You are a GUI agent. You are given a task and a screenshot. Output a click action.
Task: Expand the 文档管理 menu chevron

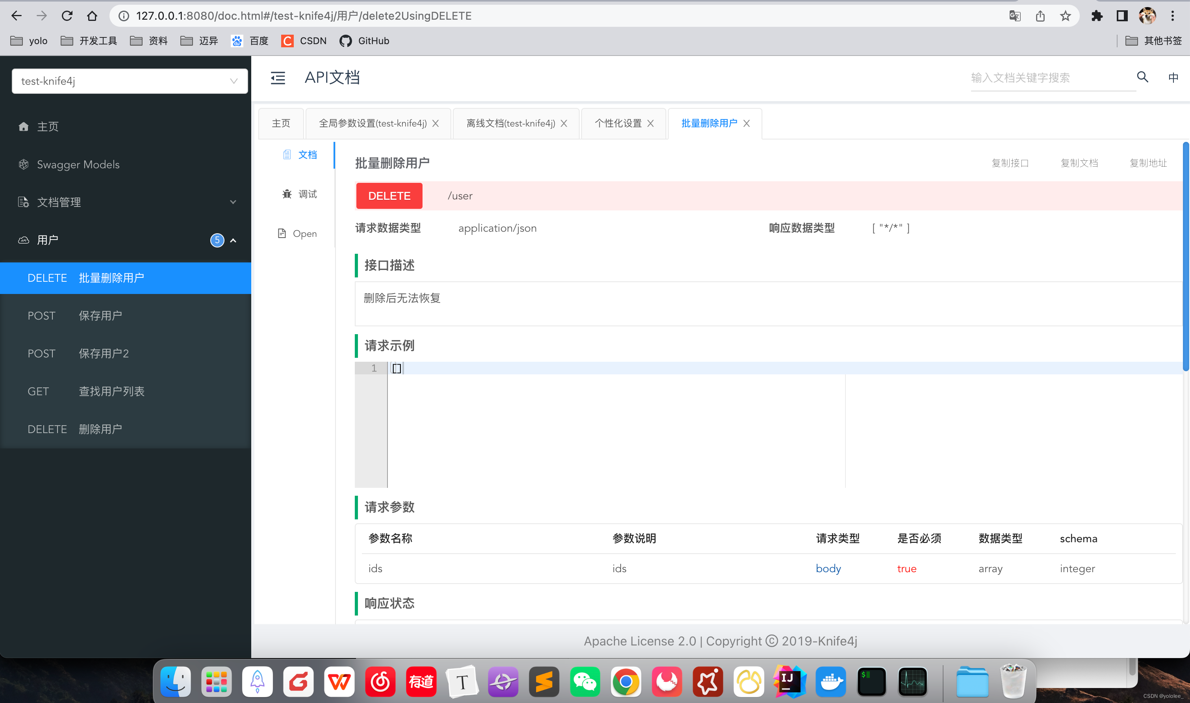pos(233,202)
